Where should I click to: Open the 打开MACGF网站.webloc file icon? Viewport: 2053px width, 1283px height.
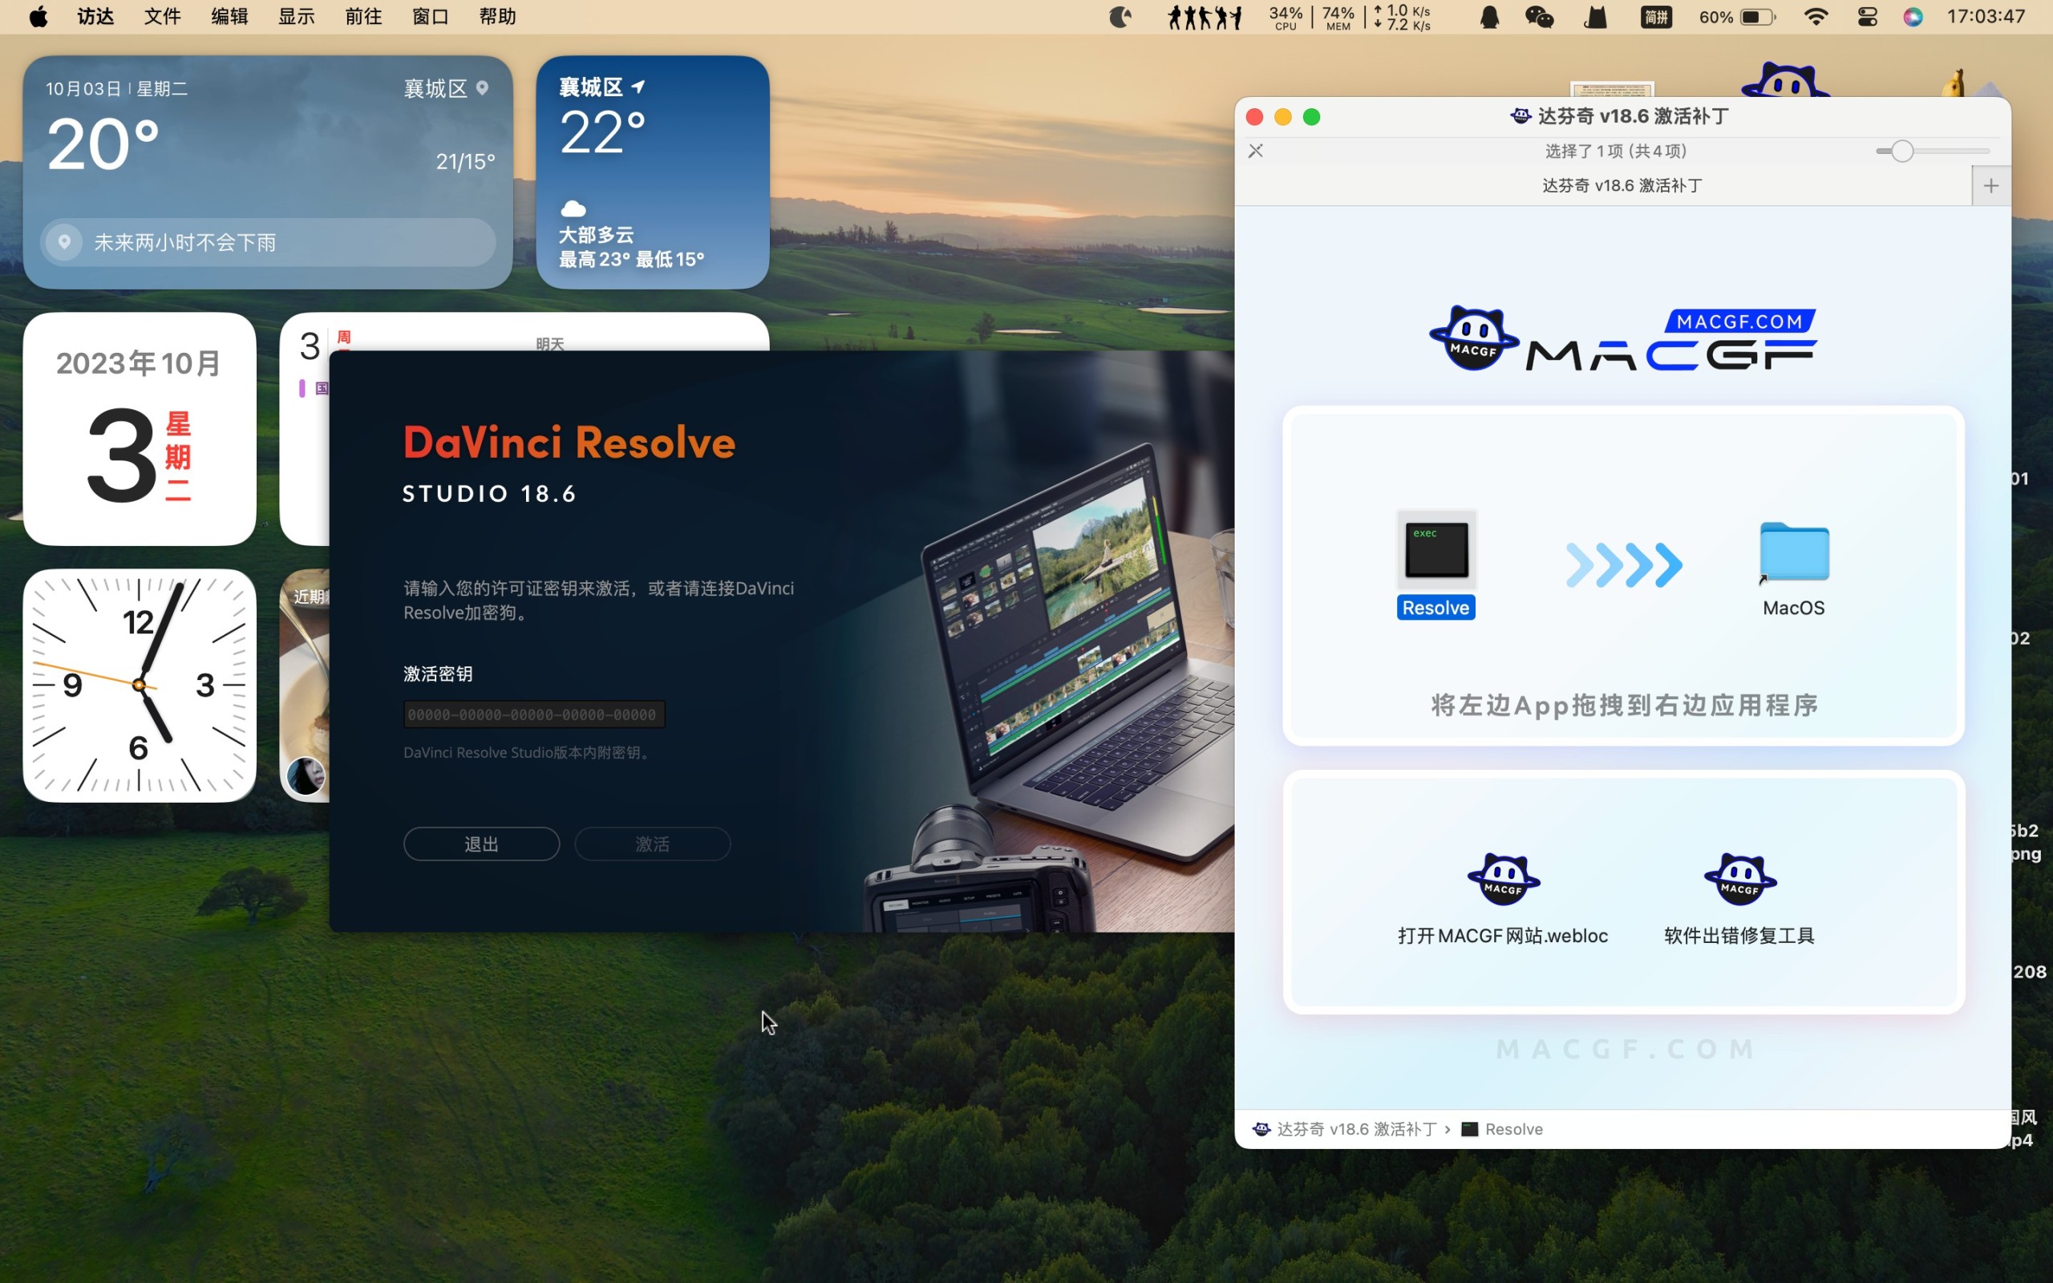(1504, 880)
